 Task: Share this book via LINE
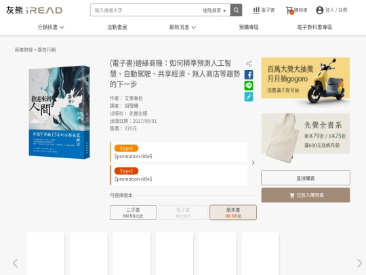click(249, 86)
